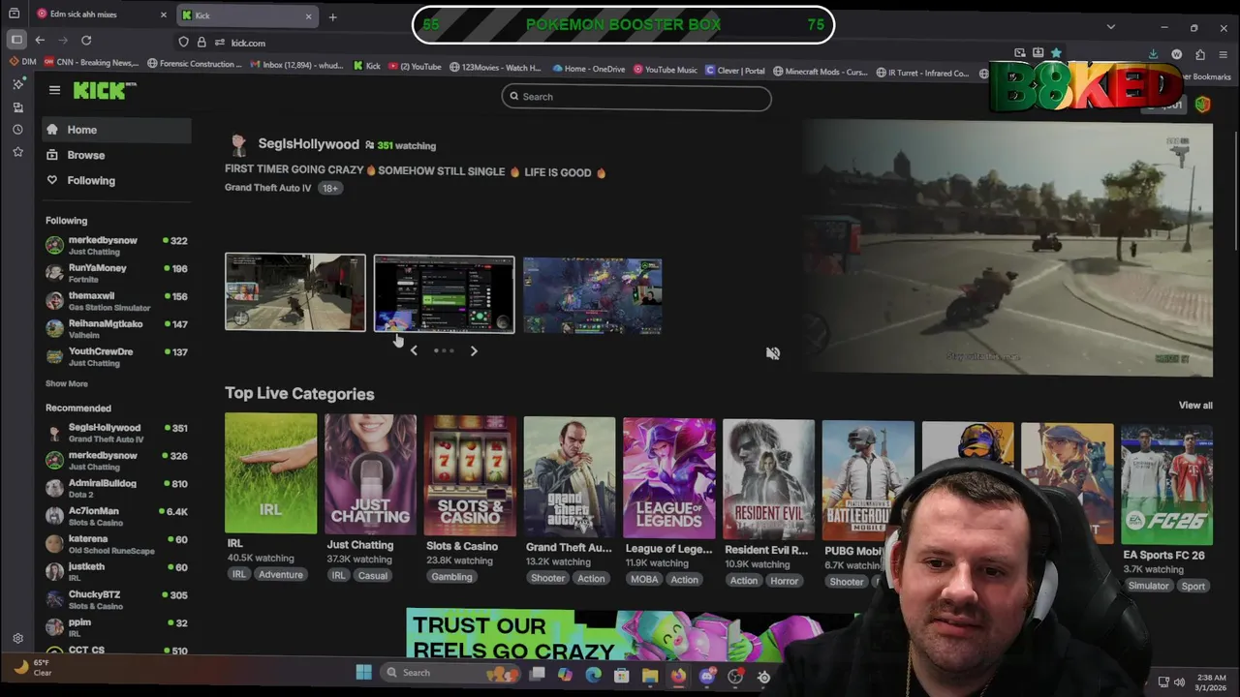Open the Kick sidebar hamburger menu

(54, 90)
